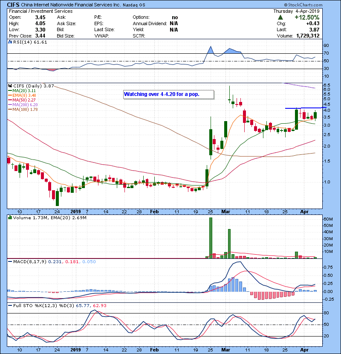The image size is (341, 354).
Task: Click the RSI indicator icon beside RSI(14)
Action: click(x=10, y=42)
